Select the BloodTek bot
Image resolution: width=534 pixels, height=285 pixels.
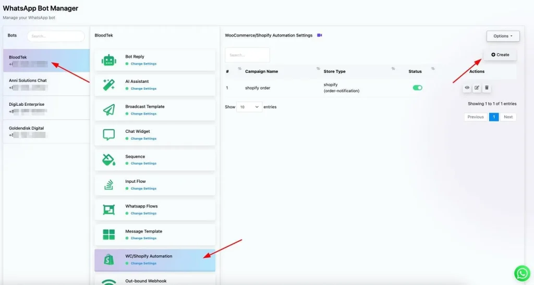coord(46,60)
